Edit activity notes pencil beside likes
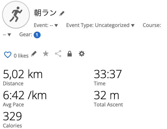This screenshot has width=167, height=129. coord(34,54)
